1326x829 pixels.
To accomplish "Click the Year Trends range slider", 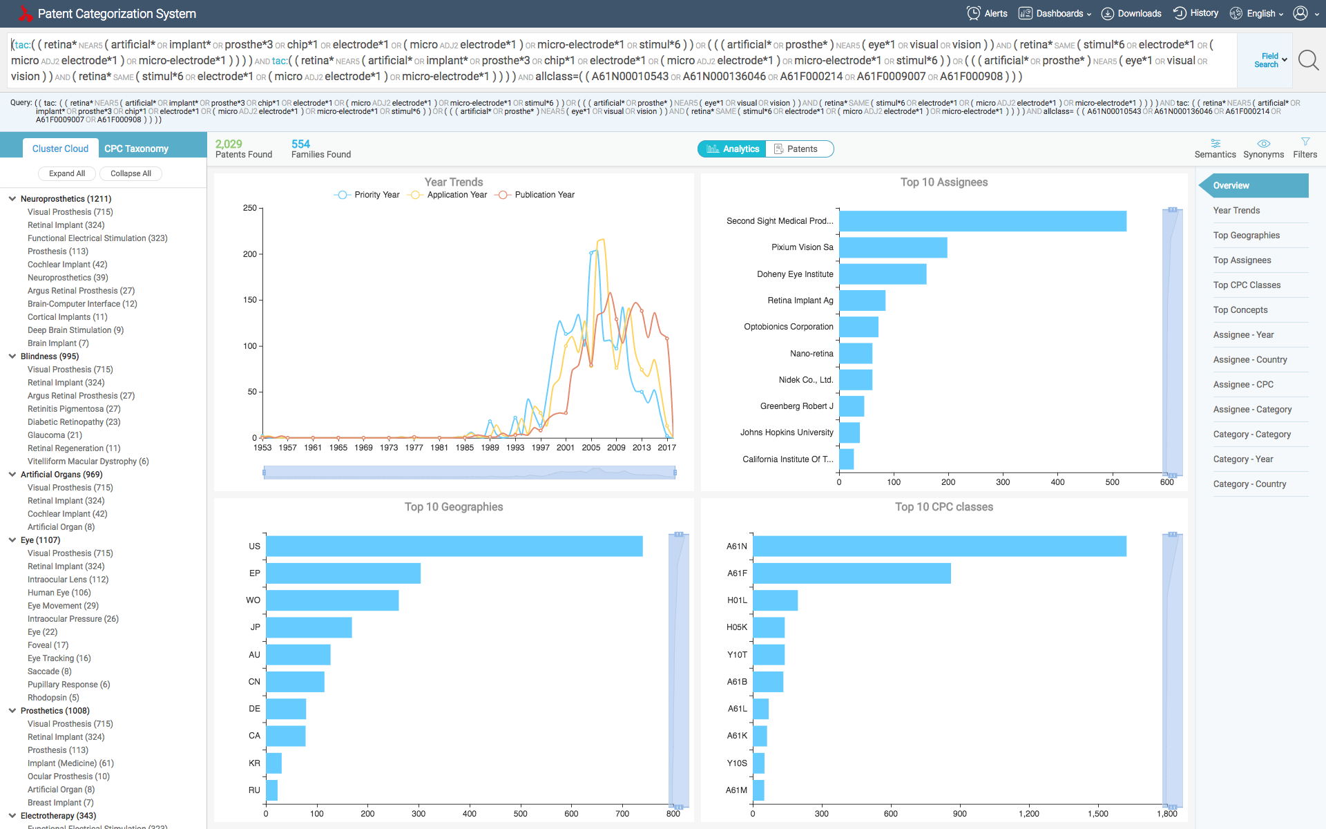I will click(x=469, y=473).
